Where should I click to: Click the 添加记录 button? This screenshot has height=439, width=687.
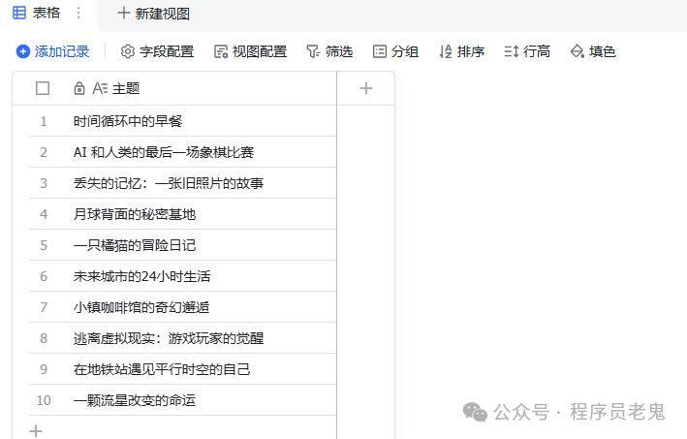click(53, 51)
